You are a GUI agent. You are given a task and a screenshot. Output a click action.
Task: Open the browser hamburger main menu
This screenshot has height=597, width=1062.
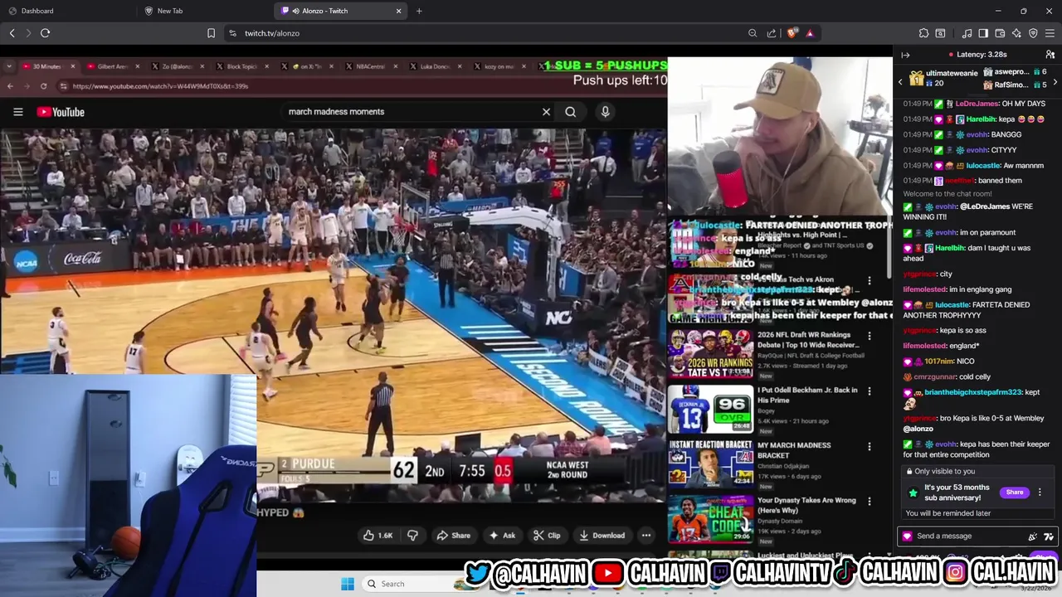pyautogui.click(x=1050, y=33)
